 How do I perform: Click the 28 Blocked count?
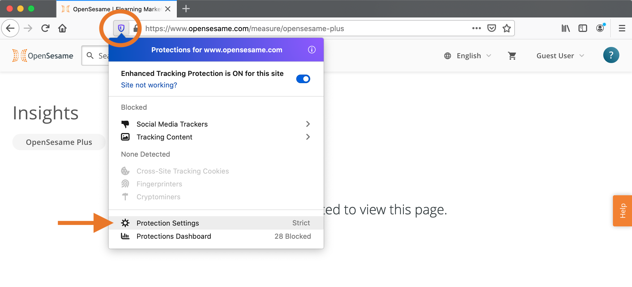tap(293, 236)
